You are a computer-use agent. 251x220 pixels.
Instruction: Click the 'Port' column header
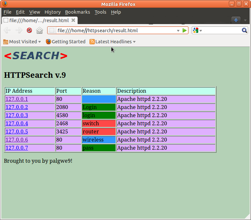click(68, 91)
